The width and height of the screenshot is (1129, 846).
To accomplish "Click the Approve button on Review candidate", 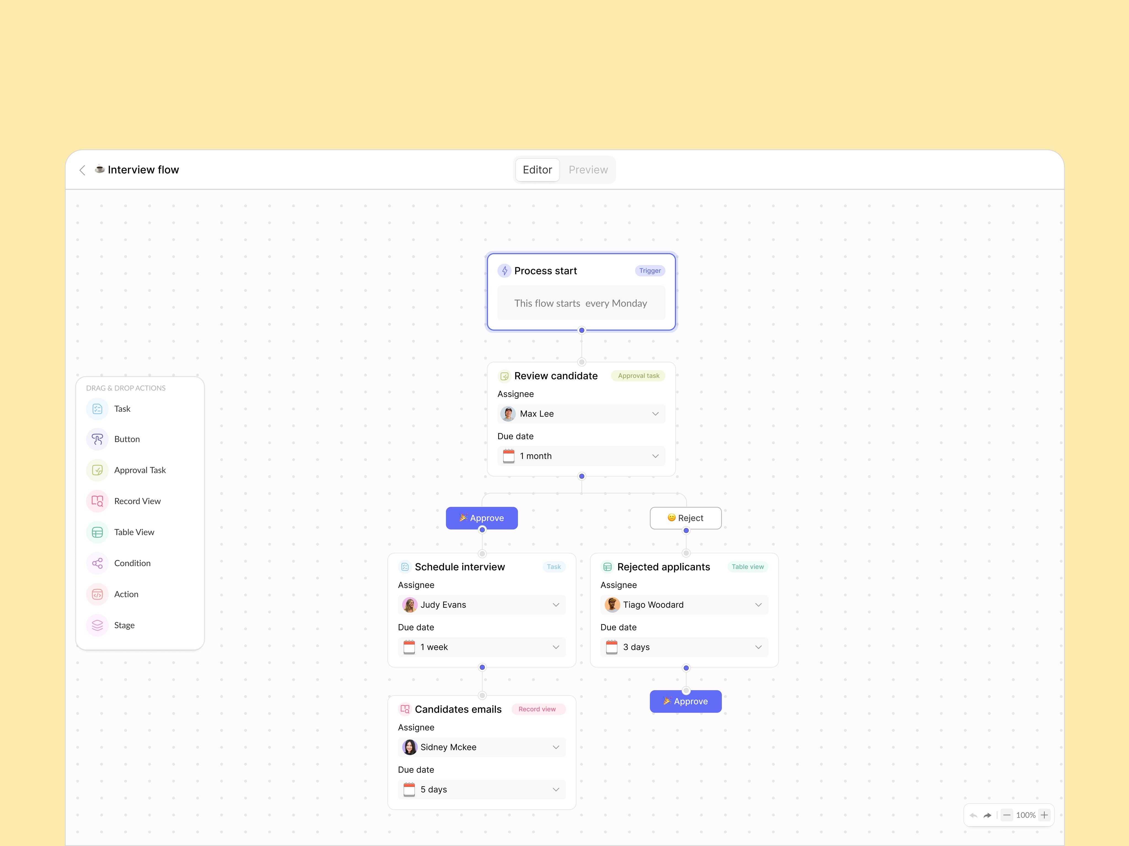I will [x=481, y=516].
